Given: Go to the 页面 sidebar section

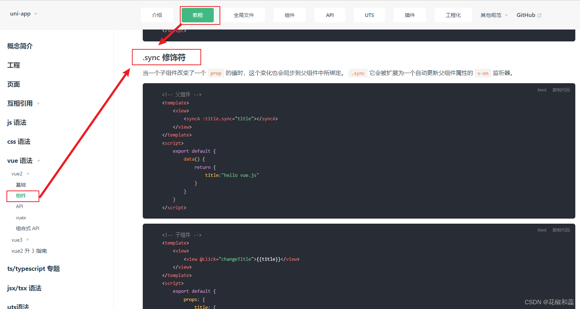Looking at the screenshot, I should click(x=14, y=84).
